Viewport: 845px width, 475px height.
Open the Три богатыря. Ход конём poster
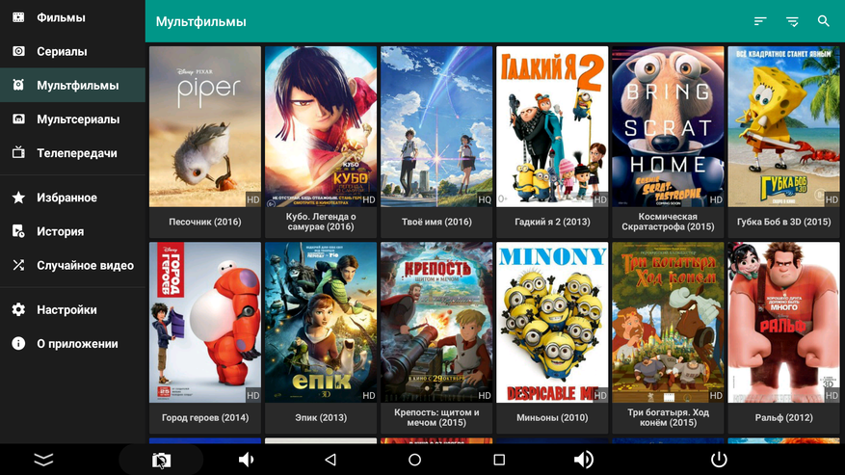(668, 322)
